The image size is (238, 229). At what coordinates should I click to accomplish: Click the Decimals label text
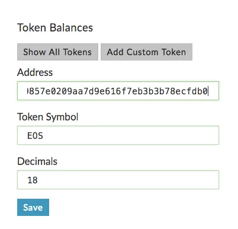point(37,161)
